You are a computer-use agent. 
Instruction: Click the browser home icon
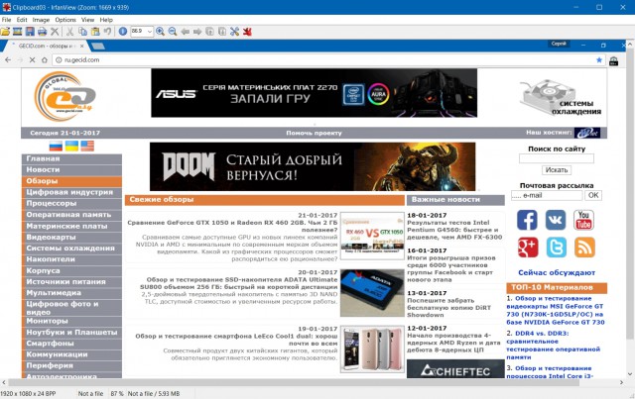pos(44,59)
